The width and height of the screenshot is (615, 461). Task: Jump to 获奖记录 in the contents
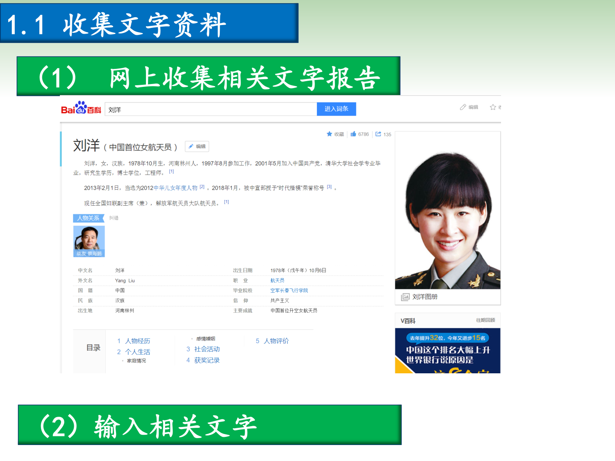[207, 360]
